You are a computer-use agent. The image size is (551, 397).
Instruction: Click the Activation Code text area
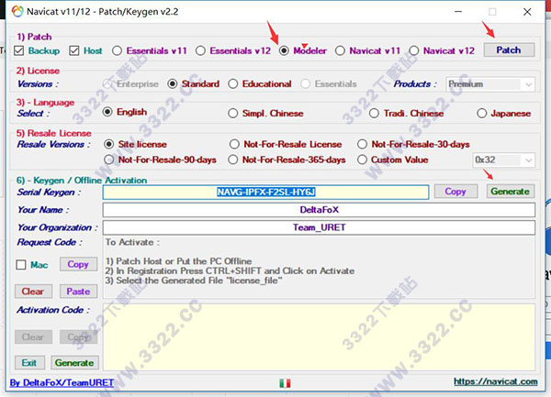point(319,337)
